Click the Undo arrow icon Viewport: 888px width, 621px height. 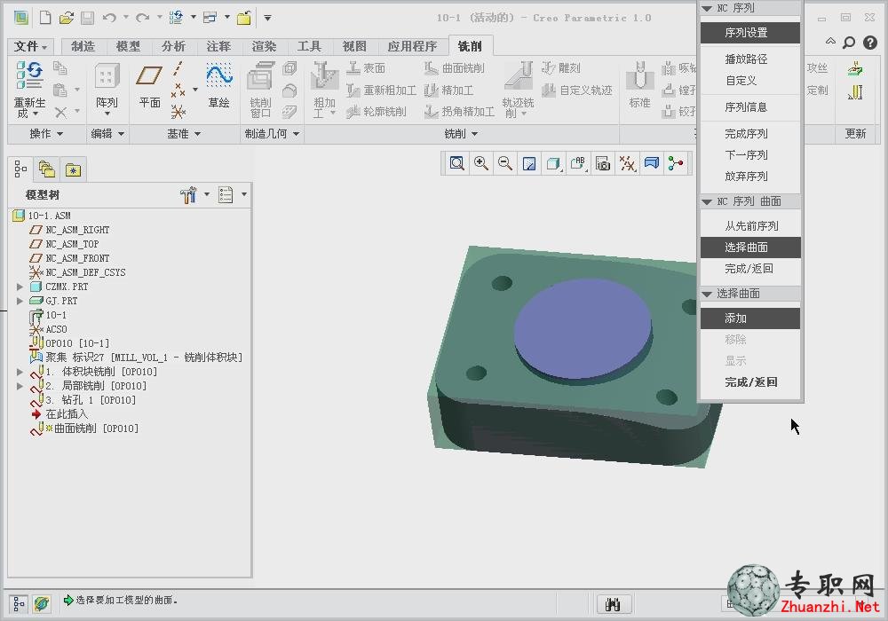[109, 18]
